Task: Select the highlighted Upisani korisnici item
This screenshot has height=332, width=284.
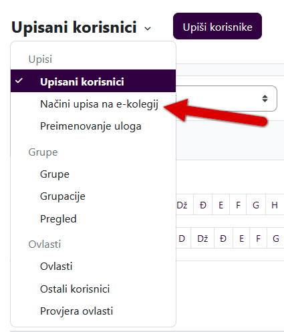Action: pos(93,81)
